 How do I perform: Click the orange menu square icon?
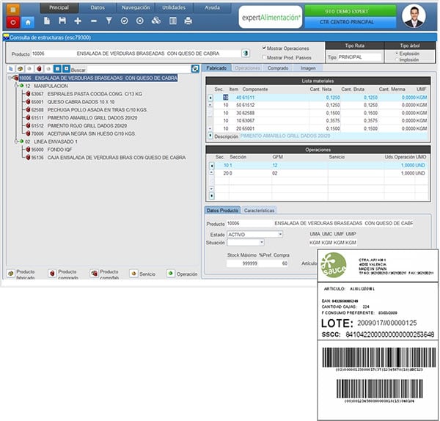(13, 10)
